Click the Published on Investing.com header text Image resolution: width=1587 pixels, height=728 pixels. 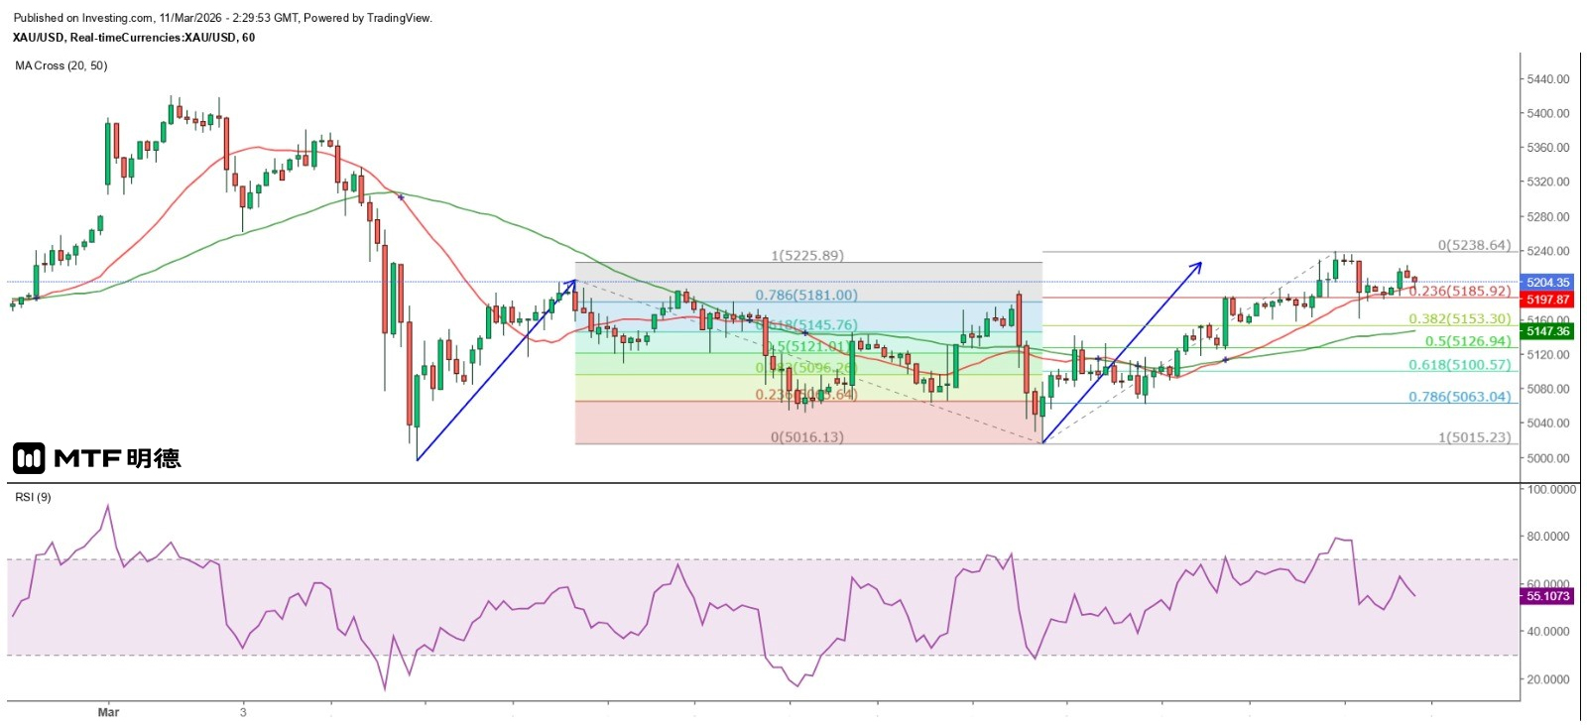(222, 18)
